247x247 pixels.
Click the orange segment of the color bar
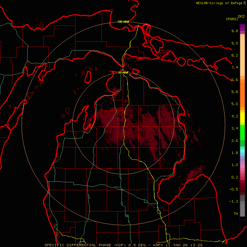242,95
